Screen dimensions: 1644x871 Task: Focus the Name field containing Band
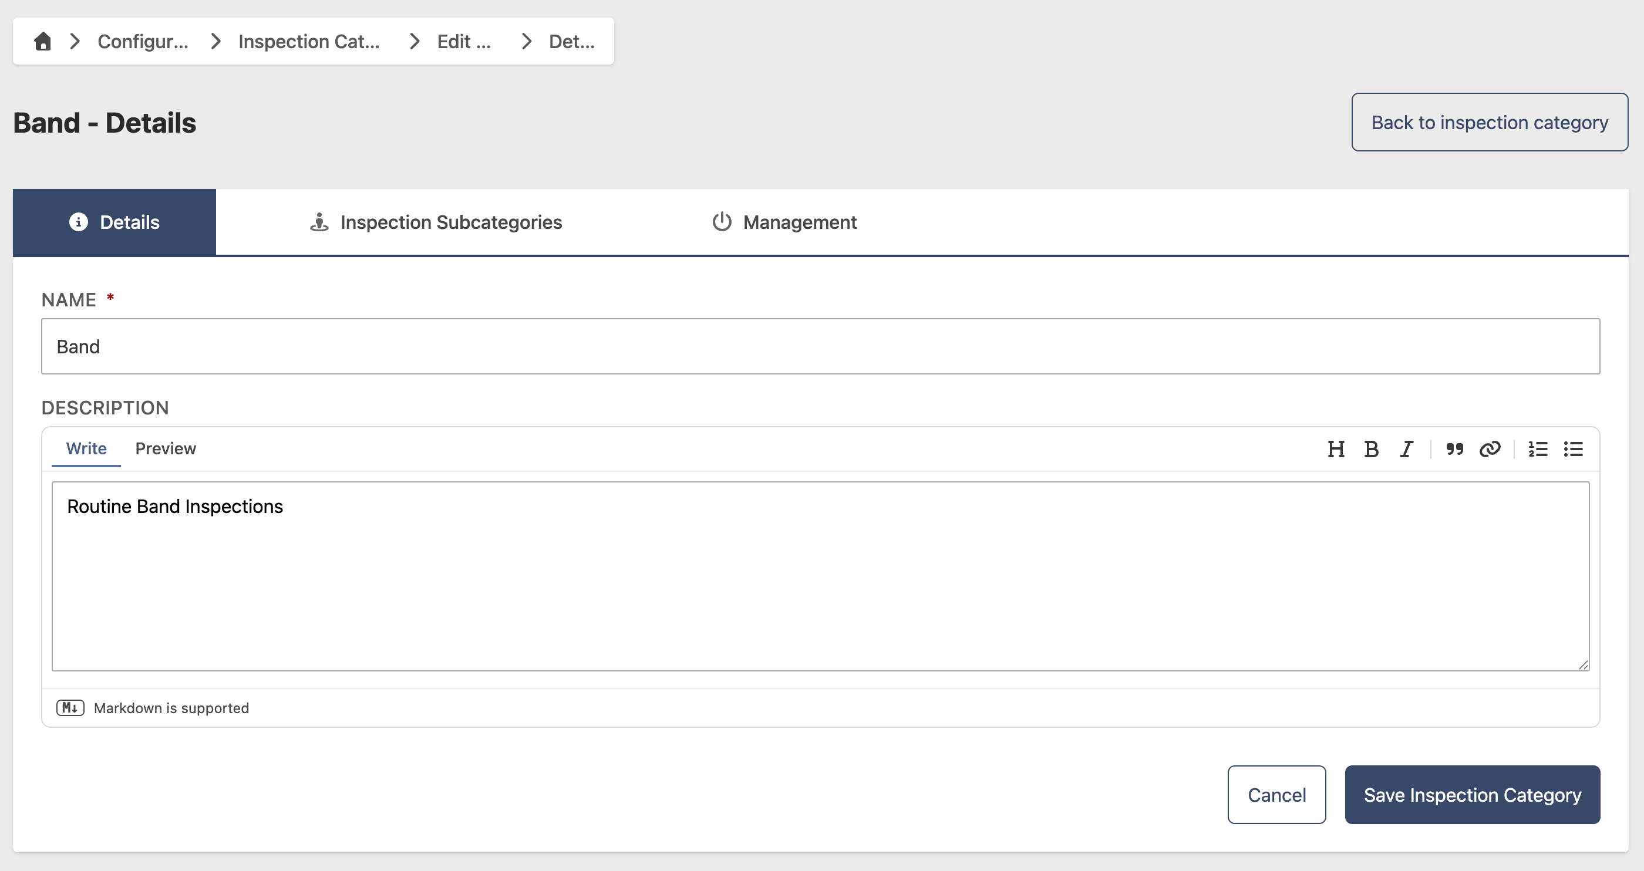pyautogui.click(x=820, y=346)
